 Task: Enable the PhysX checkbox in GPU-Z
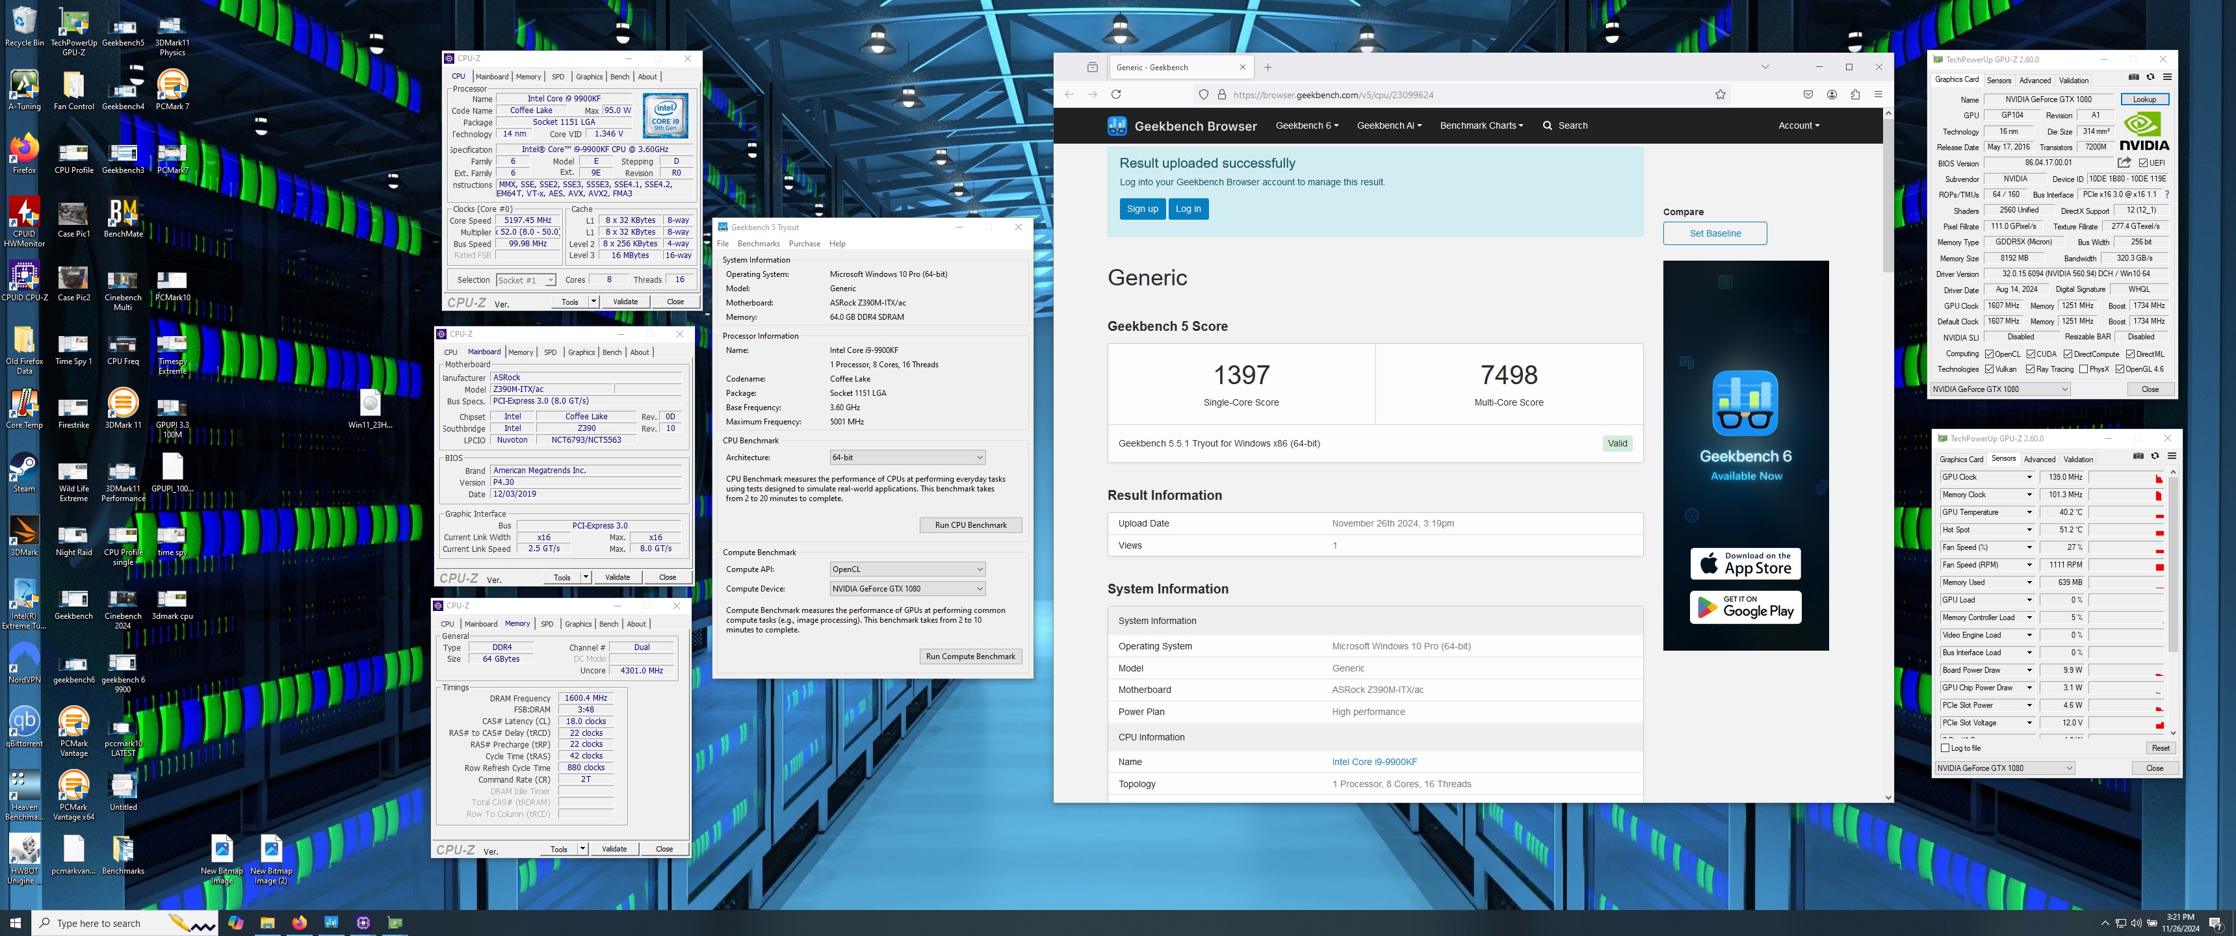click(x=2083, y=369)
